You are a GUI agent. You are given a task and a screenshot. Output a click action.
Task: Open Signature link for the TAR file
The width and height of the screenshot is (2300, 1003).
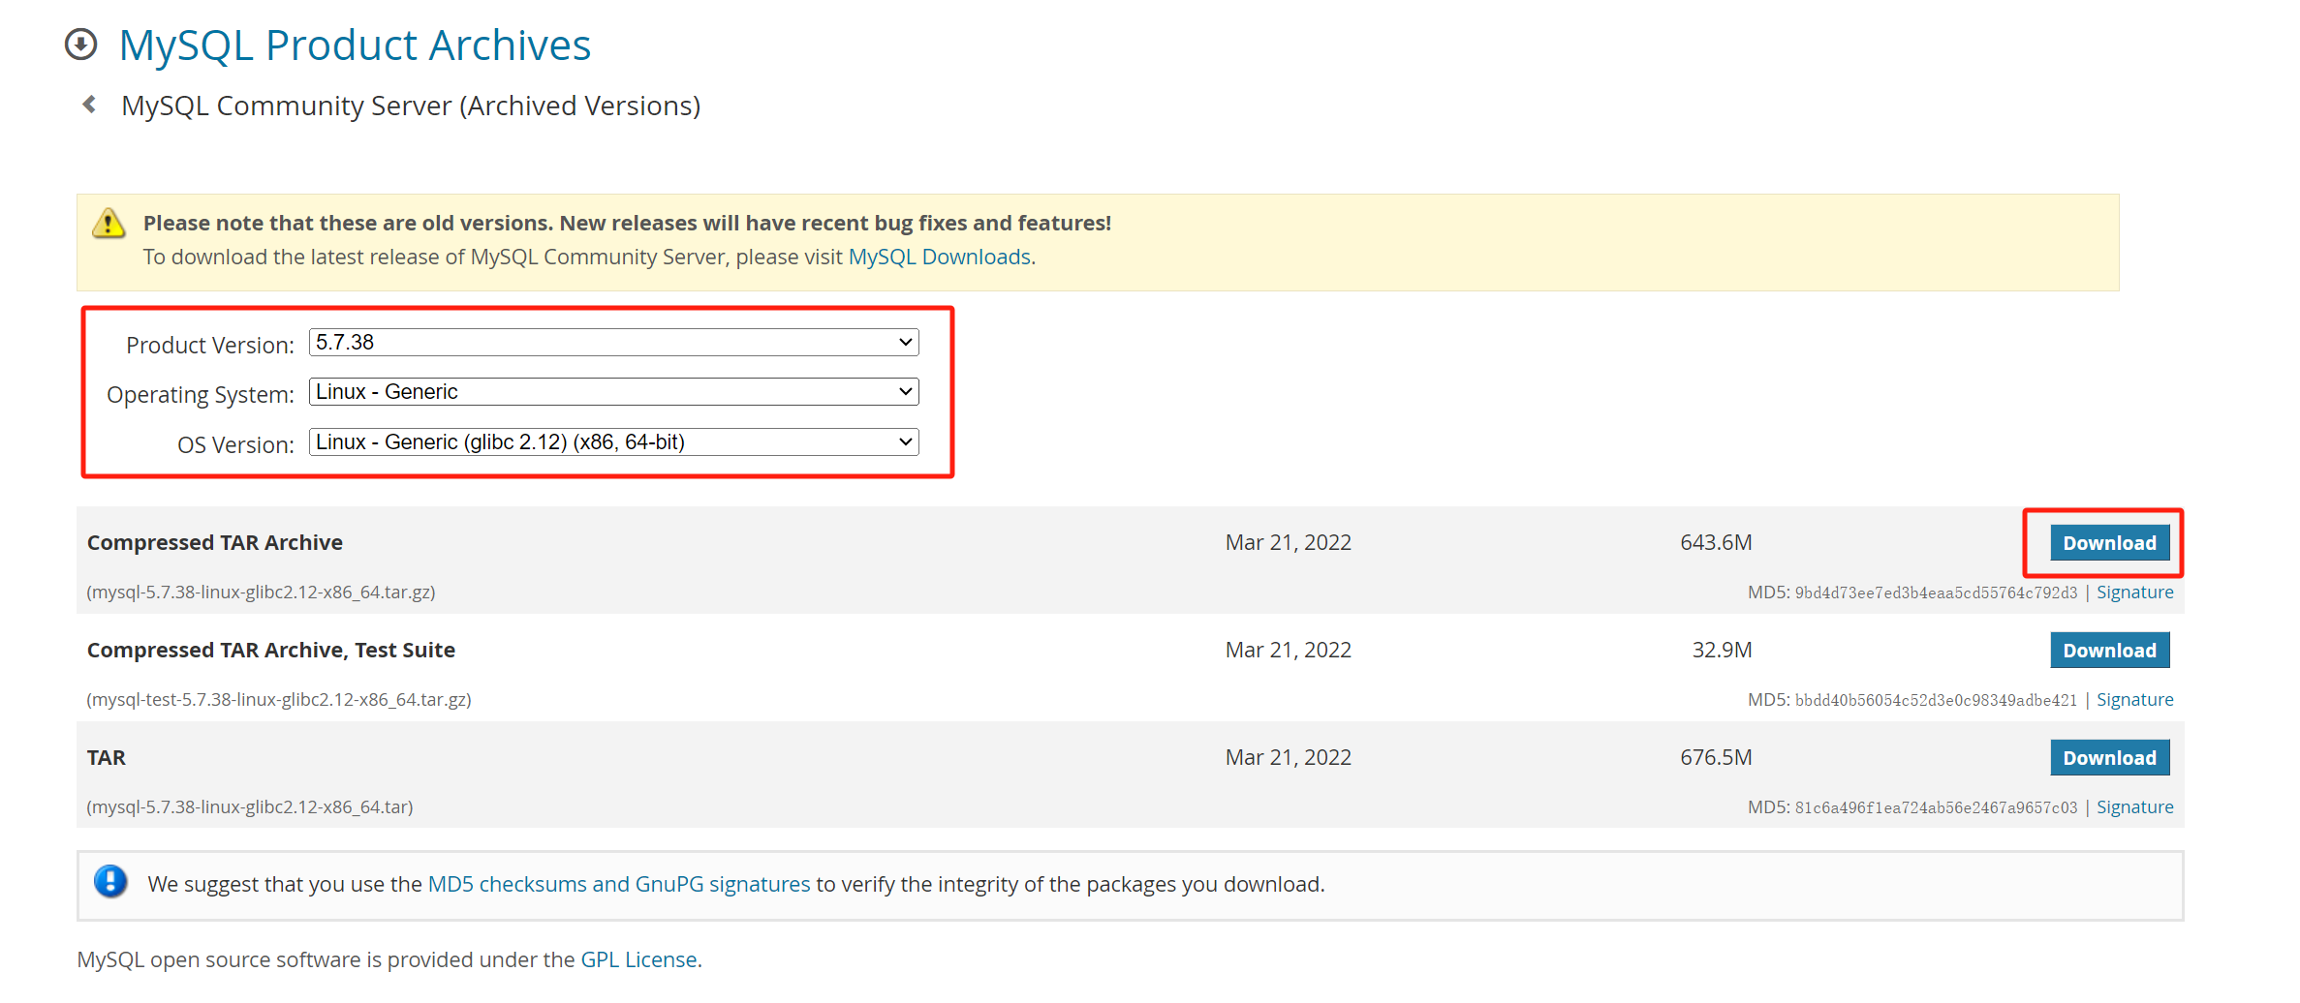(x=2134, y=807)
